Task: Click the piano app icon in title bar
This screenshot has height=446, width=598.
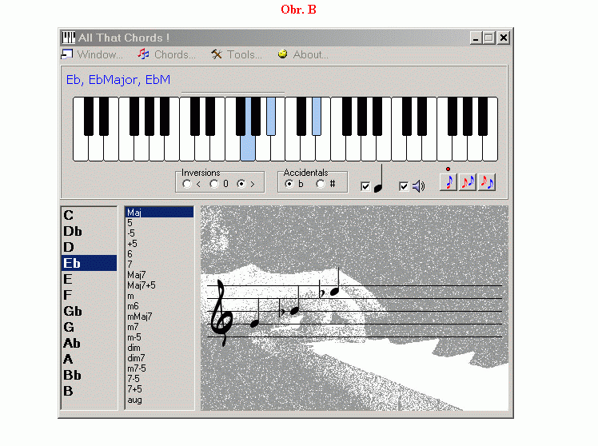Action: [69, 38]
